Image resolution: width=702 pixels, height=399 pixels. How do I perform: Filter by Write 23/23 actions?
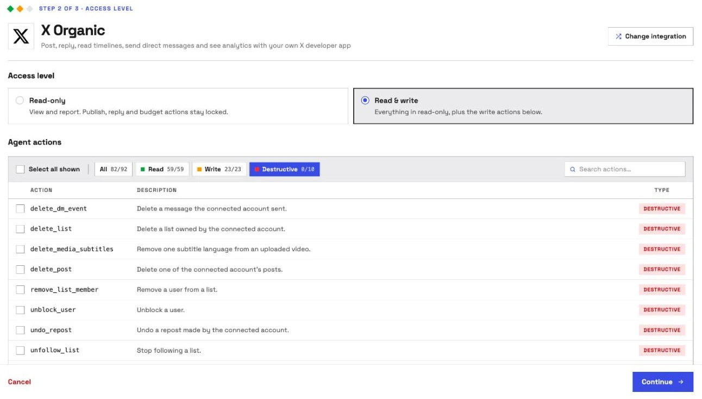pos(219,170)
